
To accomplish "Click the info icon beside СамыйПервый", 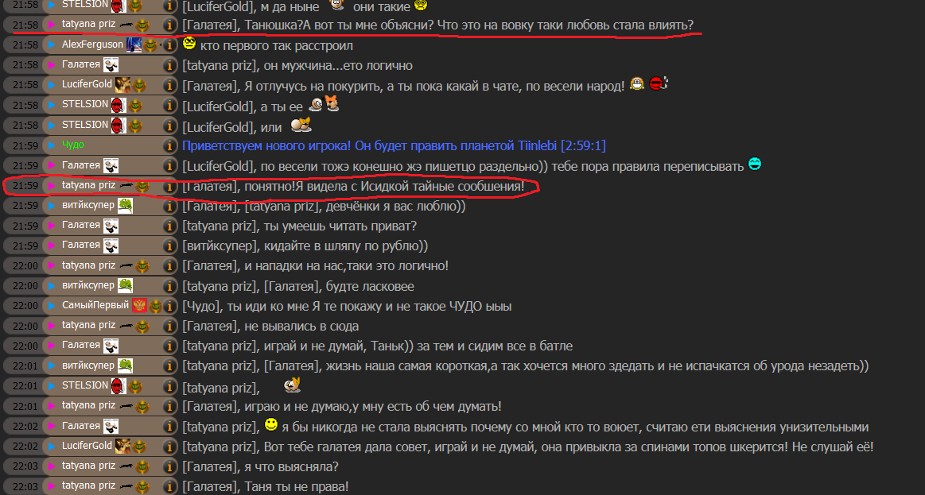I will pos(169,306).
